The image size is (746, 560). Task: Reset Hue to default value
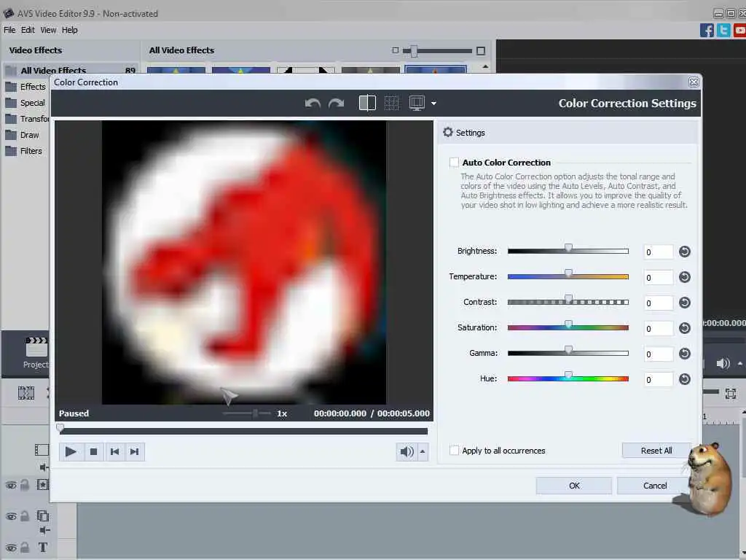click(685, 379)
